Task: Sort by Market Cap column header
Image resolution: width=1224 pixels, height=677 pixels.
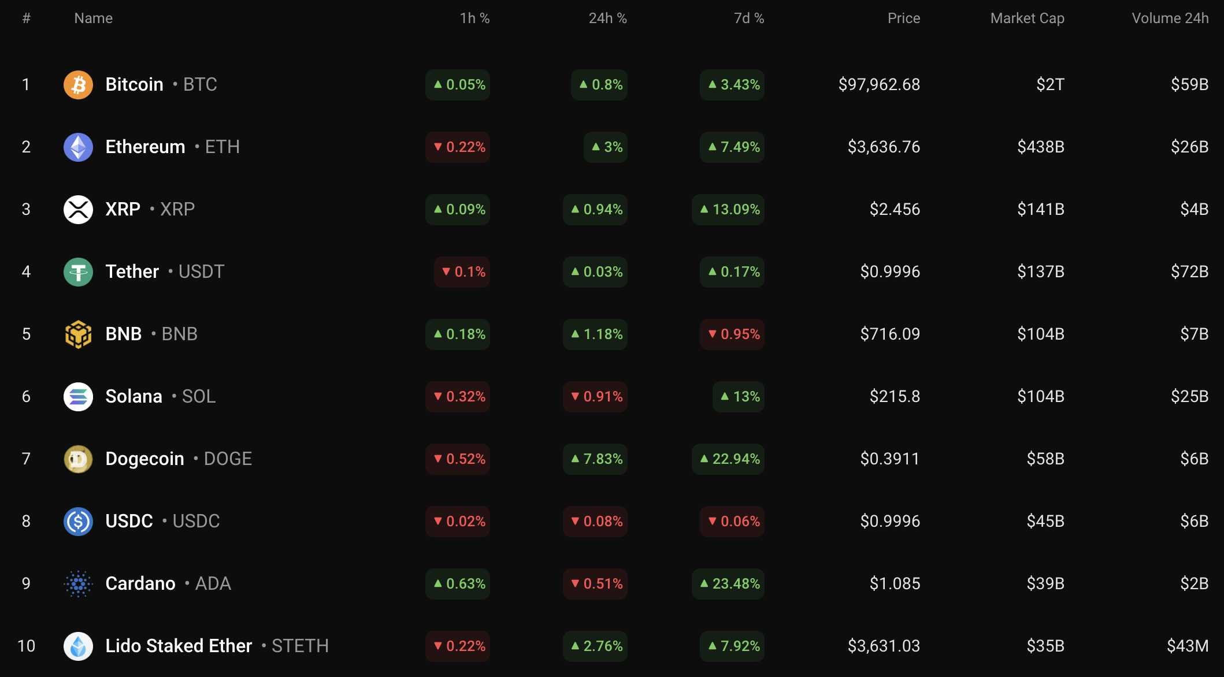Action: 1027,18
